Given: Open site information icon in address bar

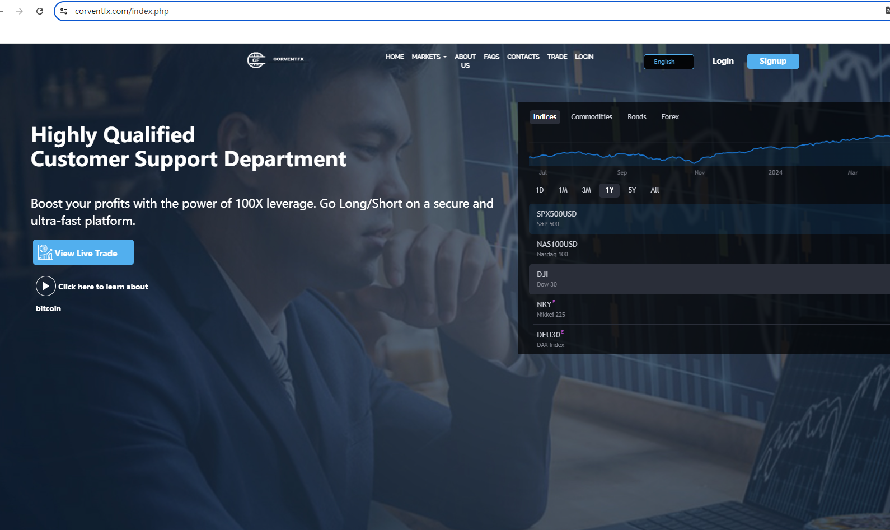Looking at the screenshot, I should 64,11.
